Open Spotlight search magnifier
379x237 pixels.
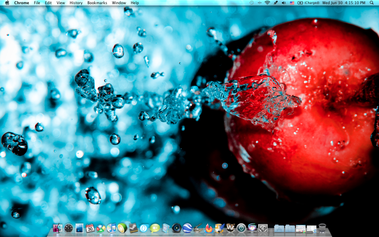371,3
